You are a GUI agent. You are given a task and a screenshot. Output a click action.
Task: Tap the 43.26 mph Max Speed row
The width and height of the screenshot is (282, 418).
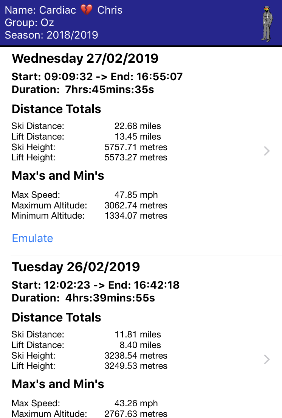[x=89, y=403]
